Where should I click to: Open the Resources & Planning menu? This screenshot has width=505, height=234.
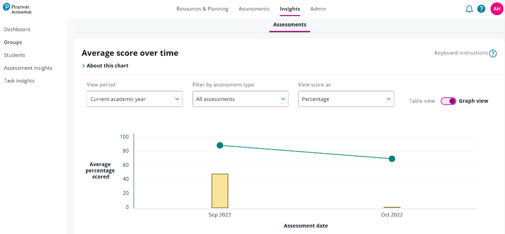202,9
